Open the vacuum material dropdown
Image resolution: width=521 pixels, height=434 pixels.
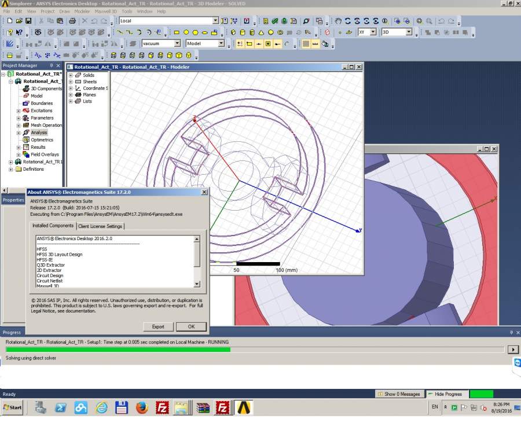[x=178, y=44]
